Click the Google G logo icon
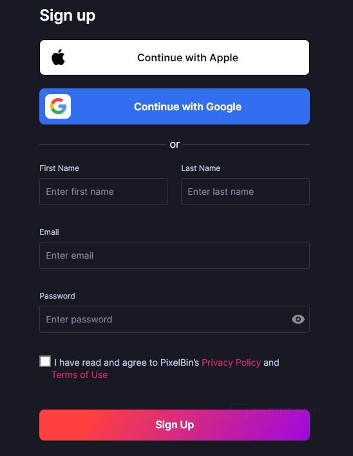353x456 pixels. [x=58, y=106]
